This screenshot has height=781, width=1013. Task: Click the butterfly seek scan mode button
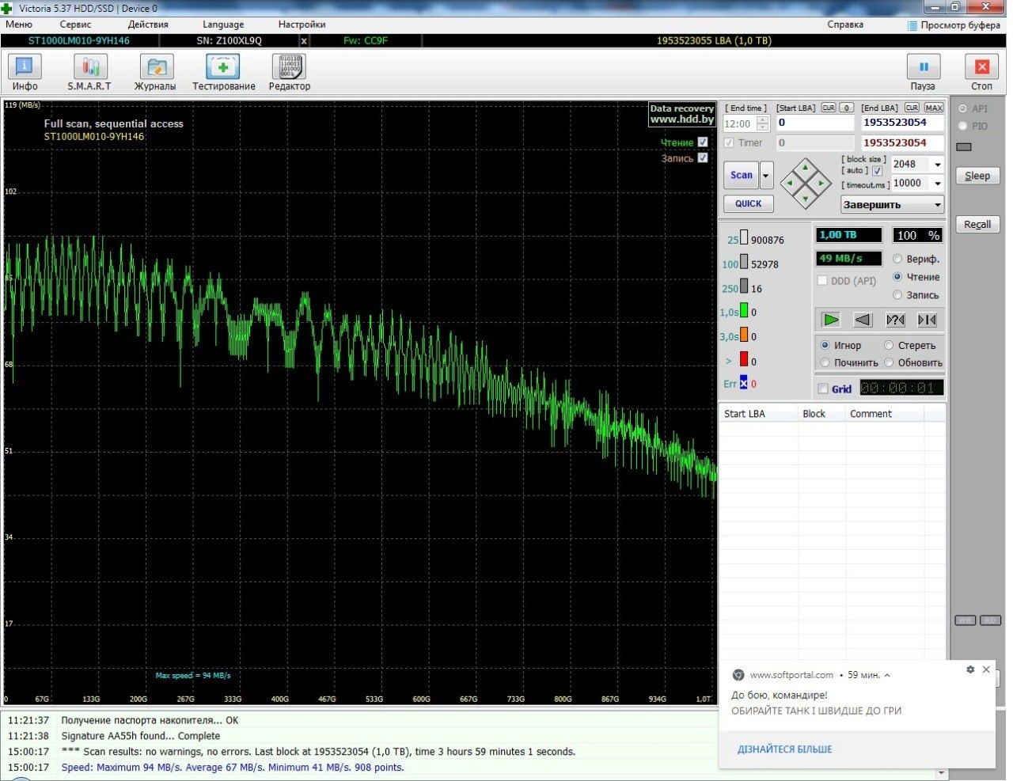tap(927, 320)
